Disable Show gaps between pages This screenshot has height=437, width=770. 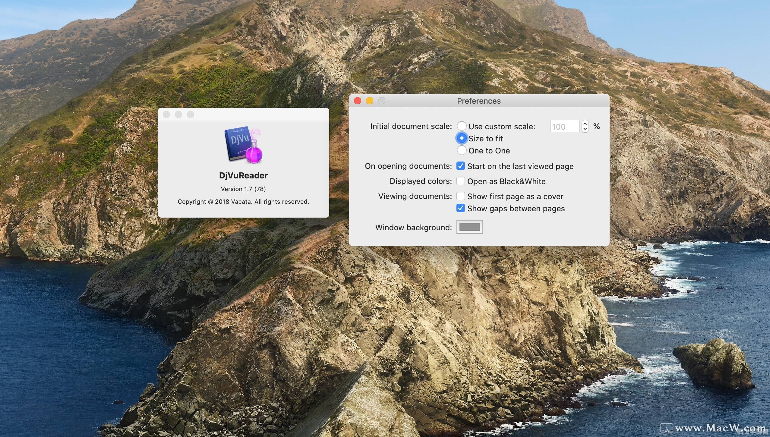(460, 208)
